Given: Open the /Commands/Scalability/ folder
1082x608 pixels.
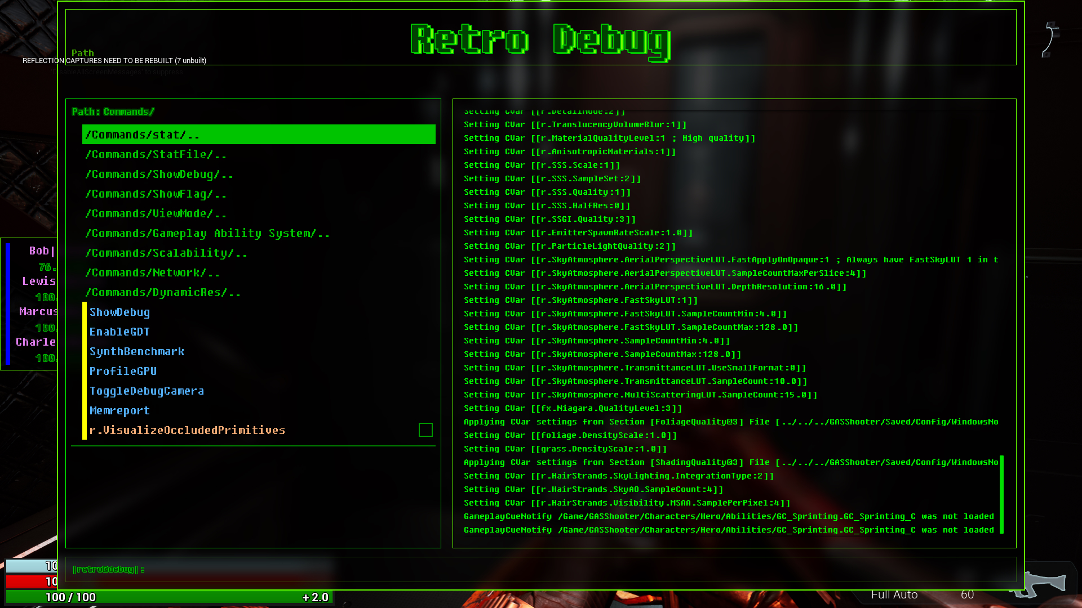Looking at the screenshot, I should point(166,253).
